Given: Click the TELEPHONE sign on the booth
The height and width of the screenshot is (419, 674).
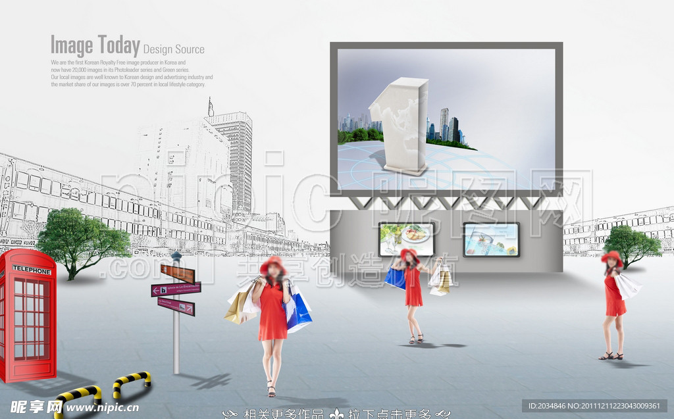Looking at the screenshot, I should [x=31, y=270].
